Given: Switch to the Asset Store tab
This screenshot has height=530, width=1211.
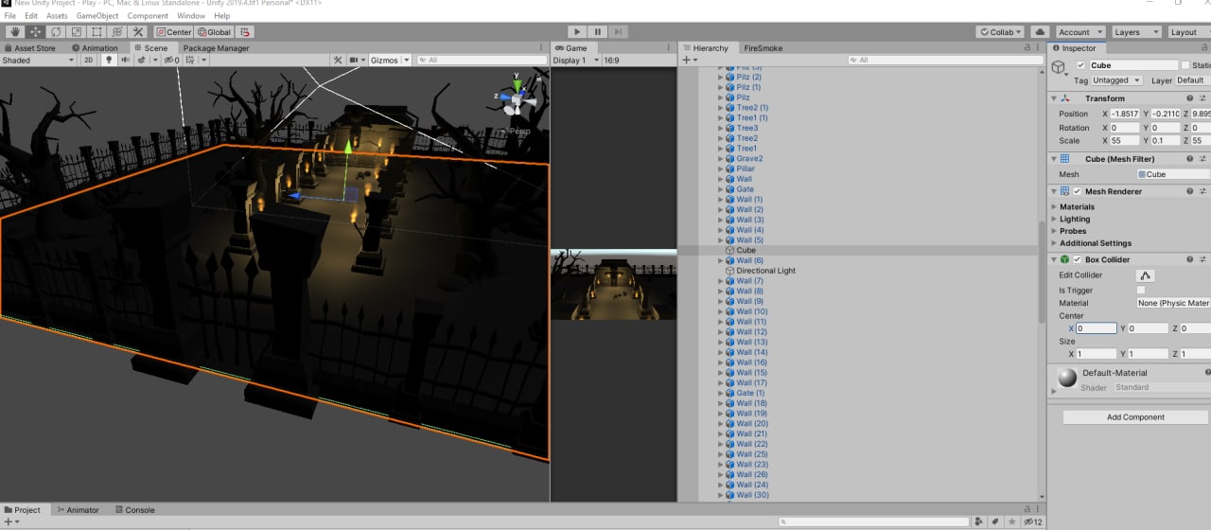Looking at the screenshot, I should 30,47.
